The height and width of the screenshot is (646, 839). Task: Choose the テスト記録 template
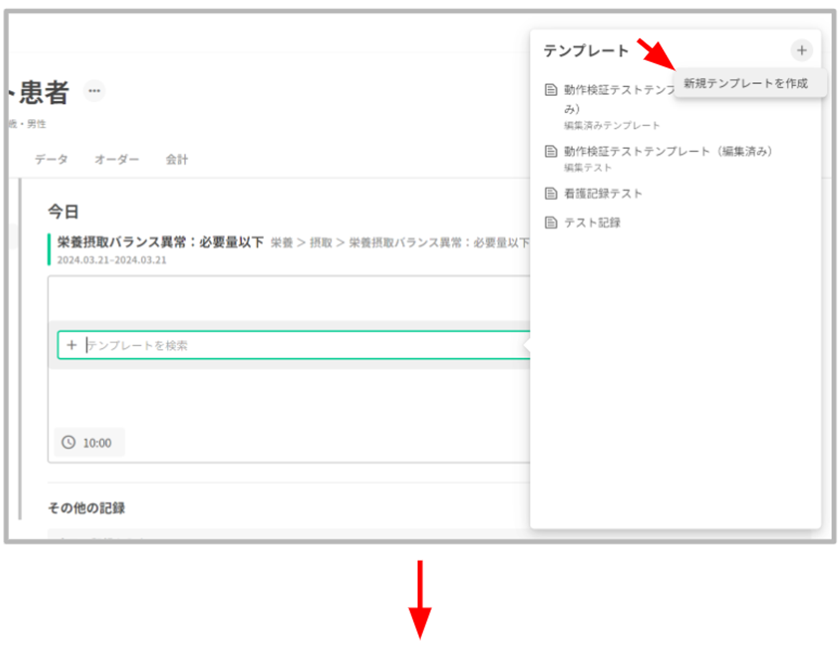point(592,222)
